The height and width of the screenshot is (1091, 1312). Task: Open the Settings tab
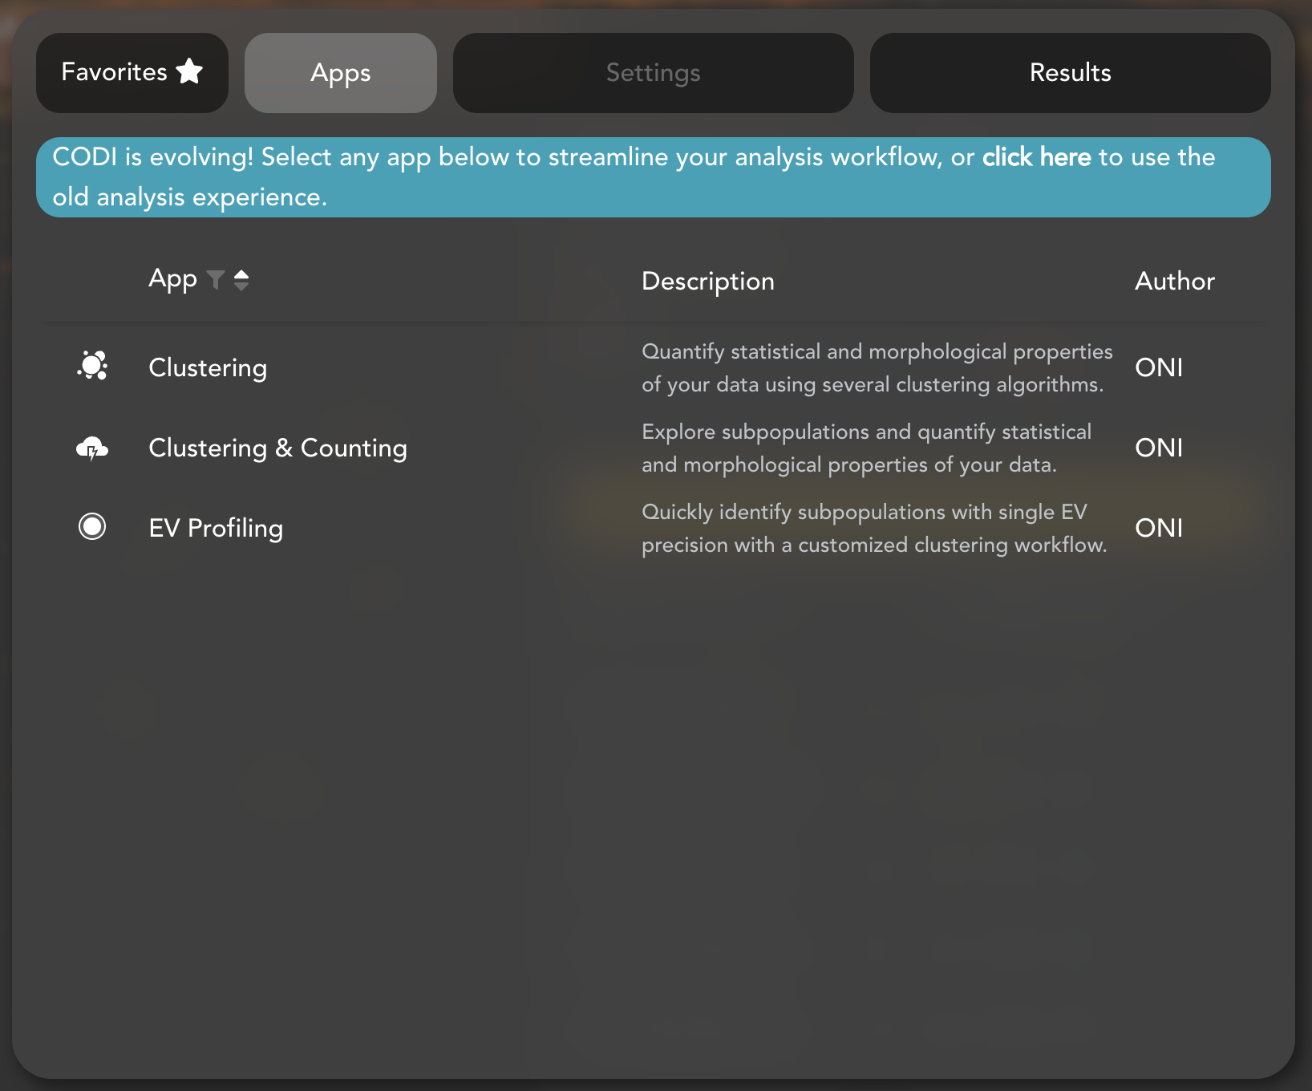654,73
